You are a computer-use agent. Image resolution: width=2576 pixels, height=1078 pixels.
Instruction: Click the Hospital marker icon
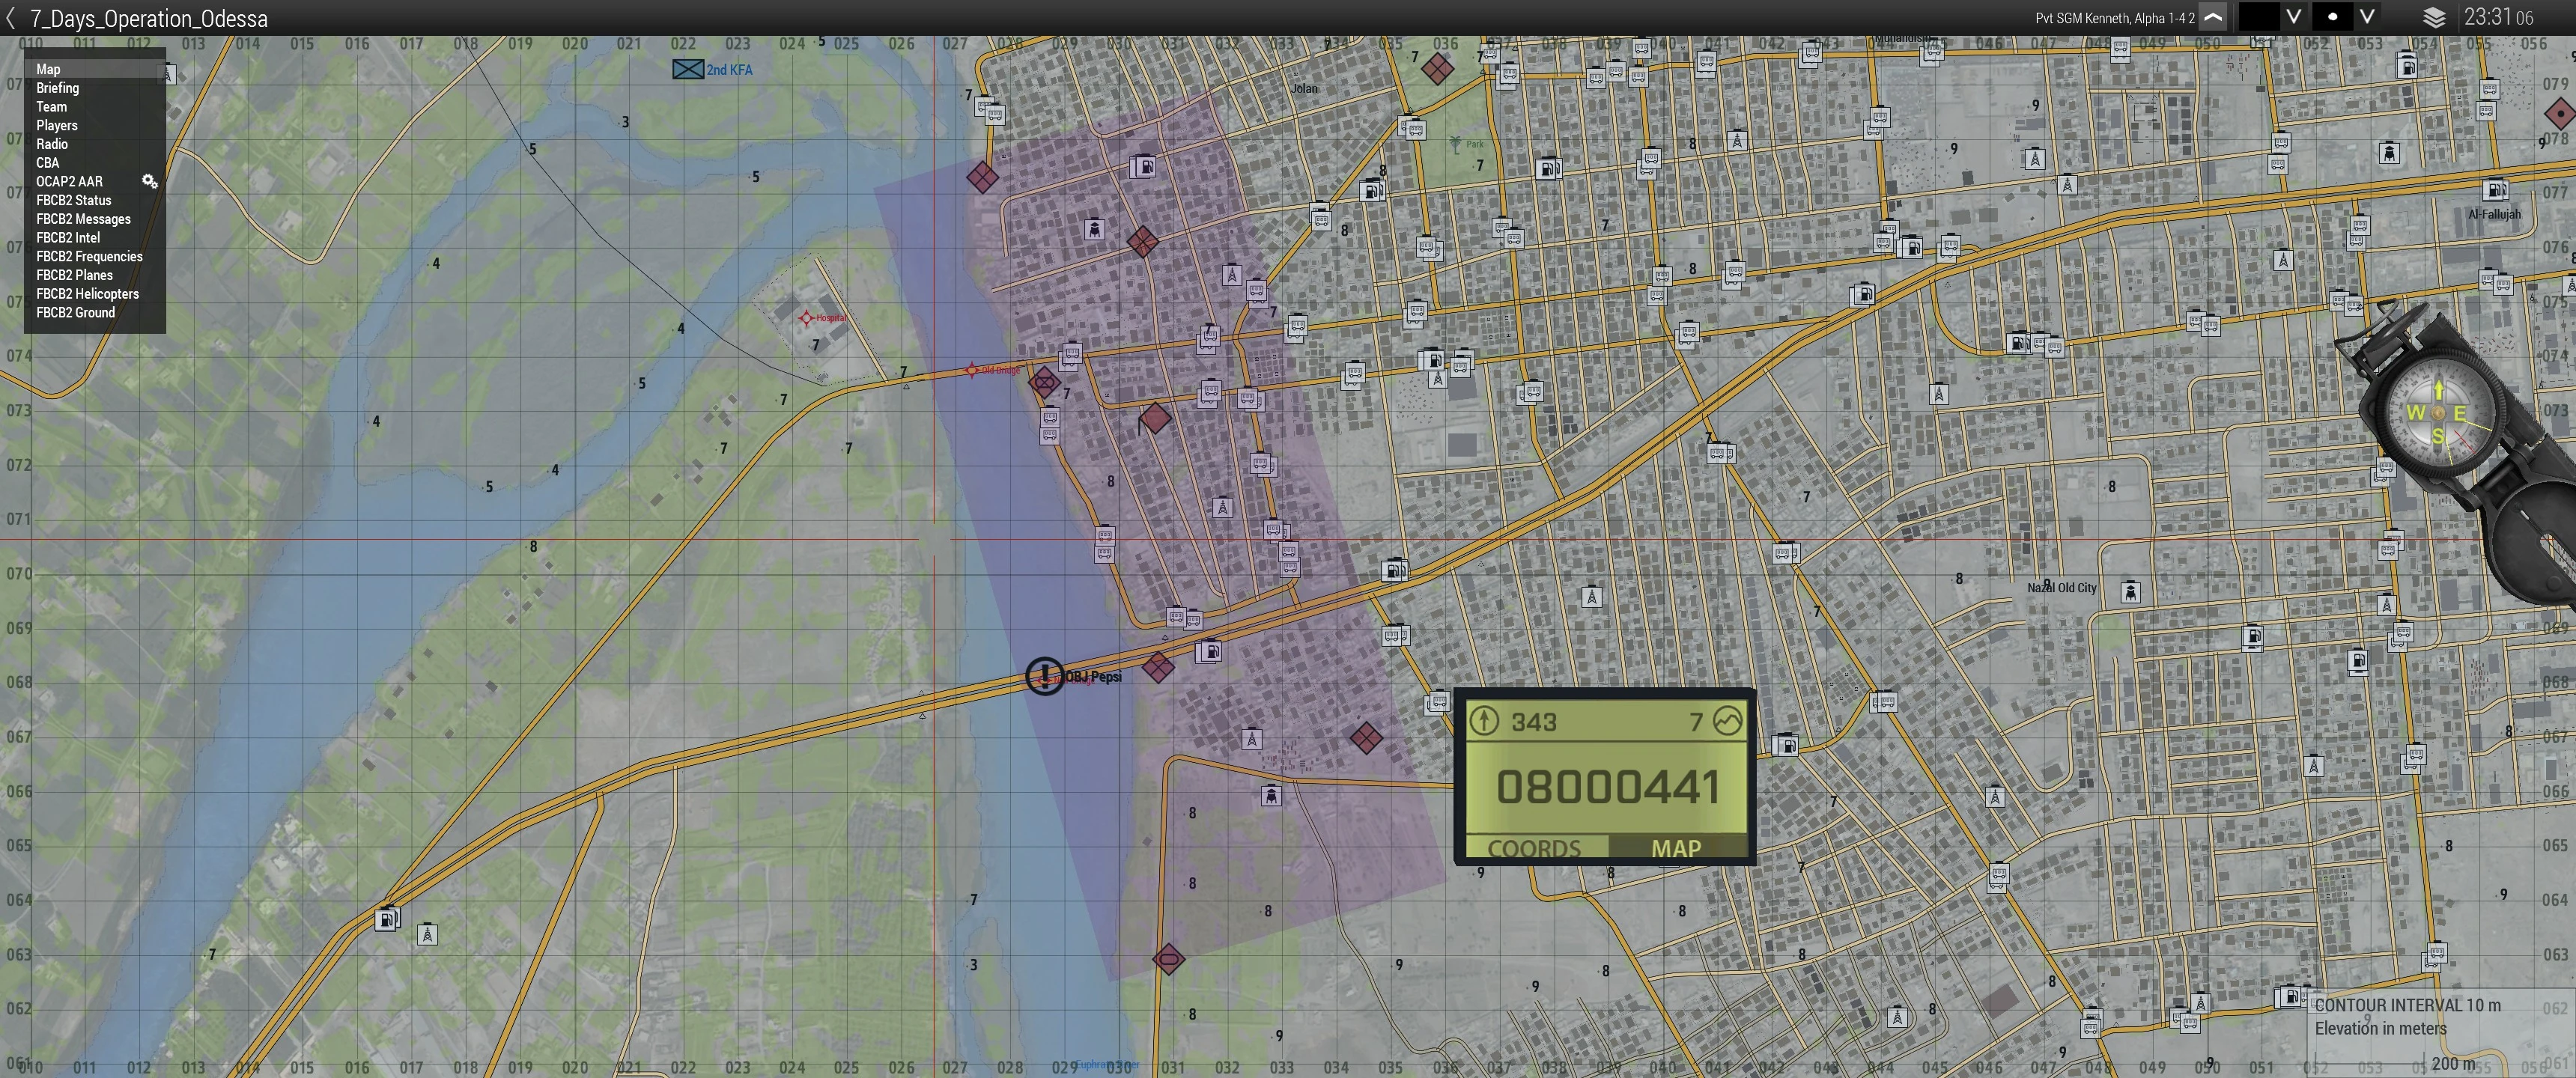pos(806,318)
